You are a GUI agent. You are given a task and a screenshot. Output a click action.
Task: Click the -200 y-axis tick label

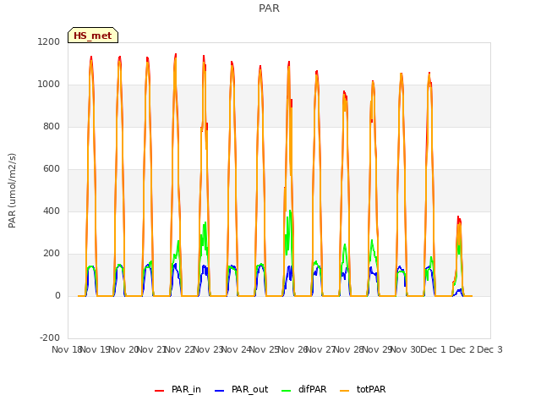[50, 337]
